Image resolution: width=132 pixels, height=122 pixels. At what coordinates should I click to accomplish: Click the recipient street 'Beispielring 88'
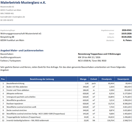[x=7, y=37]
